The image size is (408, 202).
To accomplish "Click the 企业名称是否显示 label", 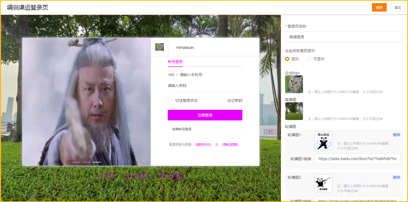I will (x=300, y=51).
